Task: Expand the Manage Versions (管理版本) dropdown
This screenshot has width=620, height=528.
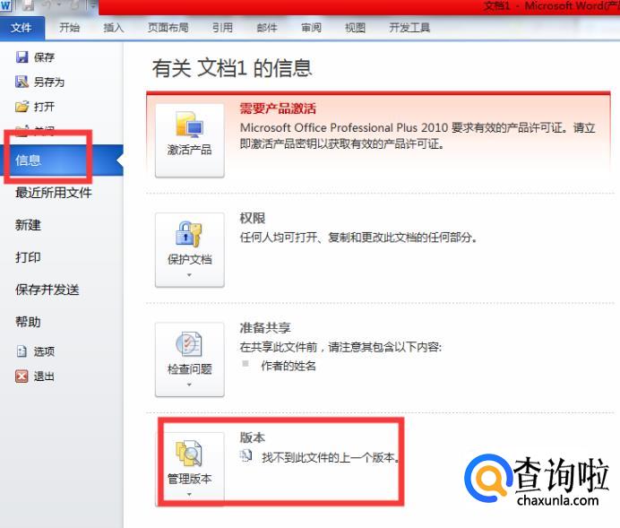Action: click(x=189, y=493)
